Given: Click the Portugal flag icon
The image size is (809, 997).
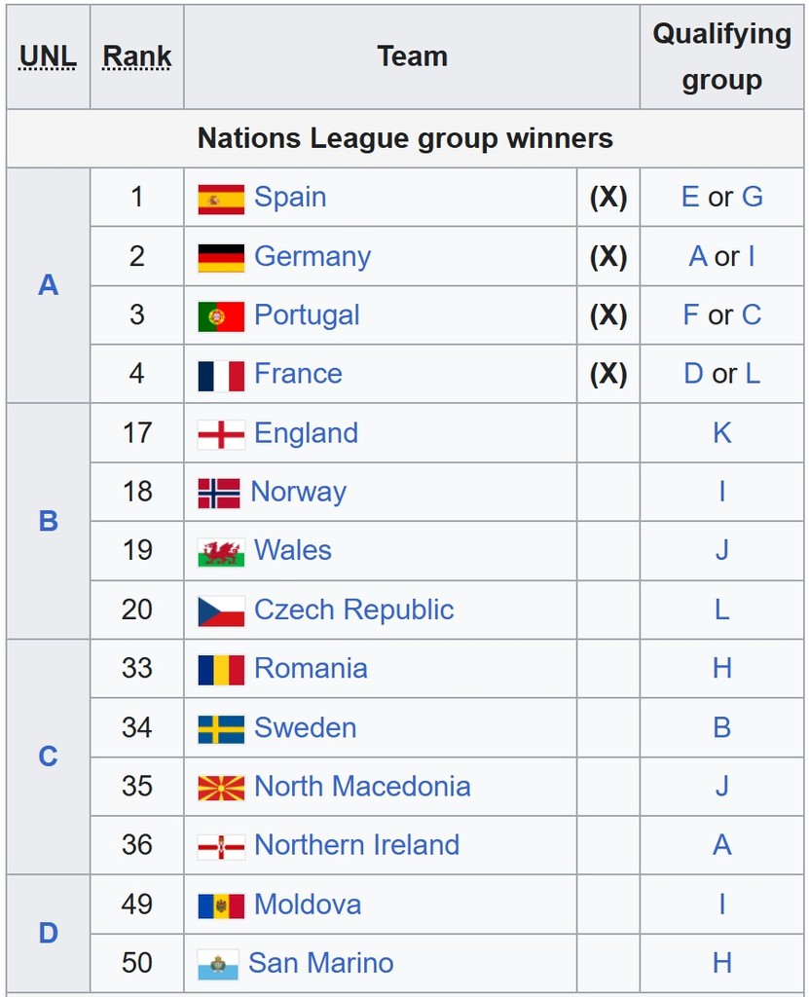Looking at the screenshot, I should coord(221,316).
